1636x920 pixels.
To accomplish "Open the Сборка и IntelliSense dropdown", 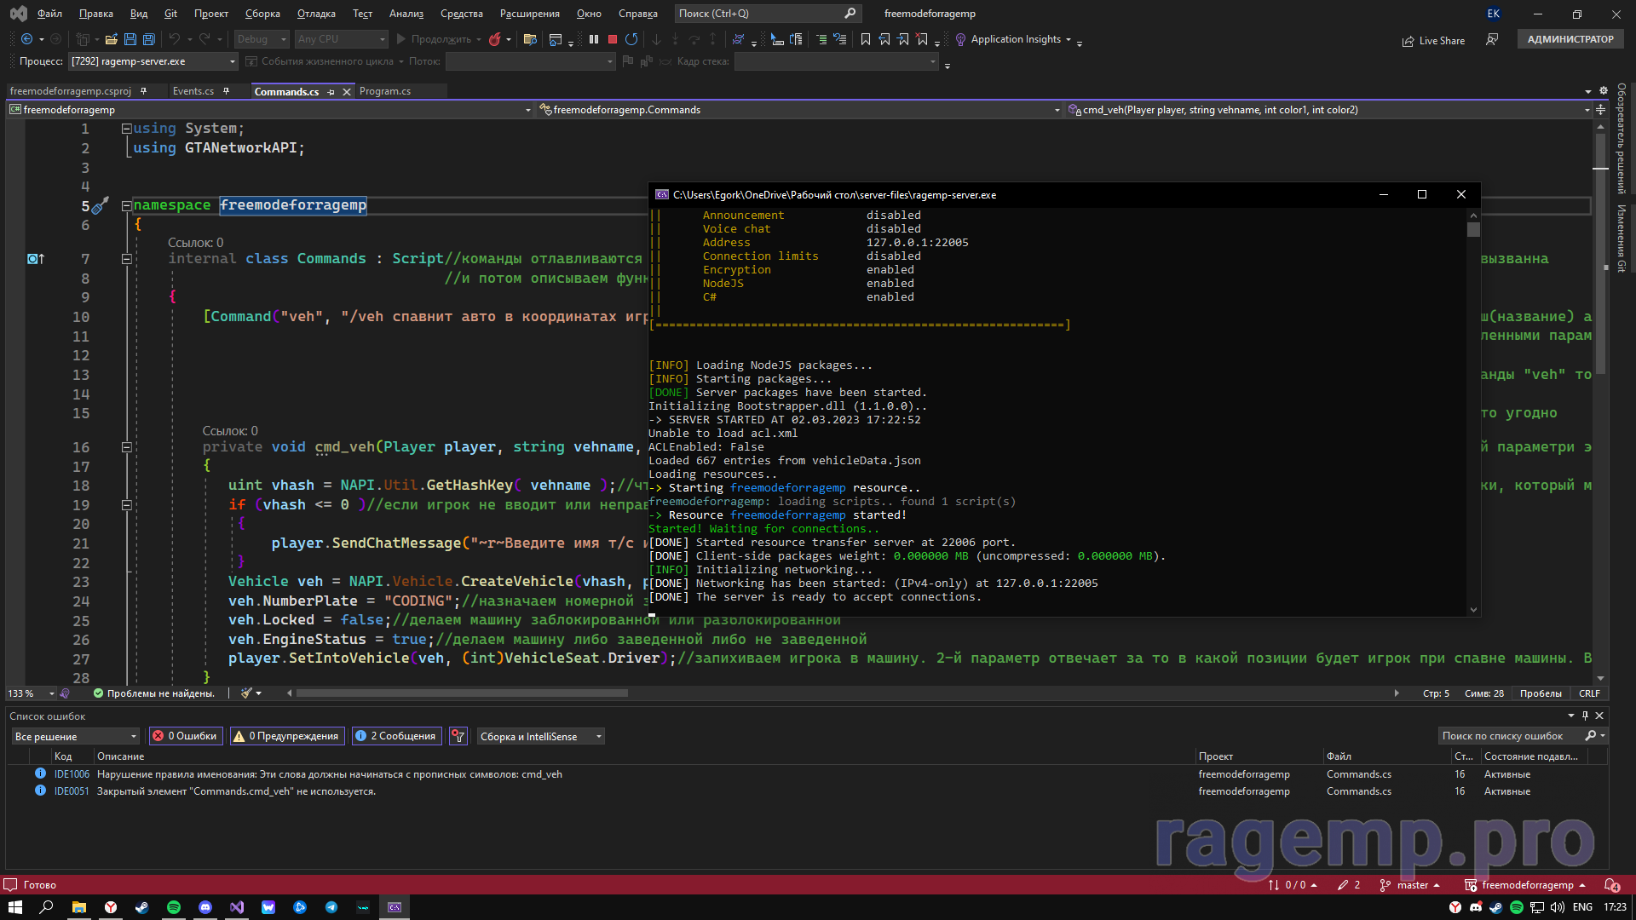I will point(540,736).
